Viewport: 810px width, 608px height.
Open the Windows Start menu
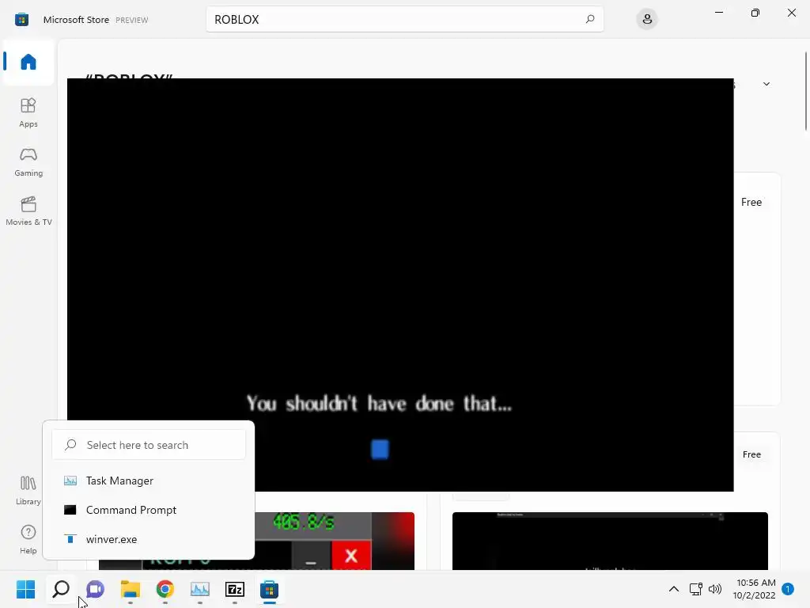point(26,589)
